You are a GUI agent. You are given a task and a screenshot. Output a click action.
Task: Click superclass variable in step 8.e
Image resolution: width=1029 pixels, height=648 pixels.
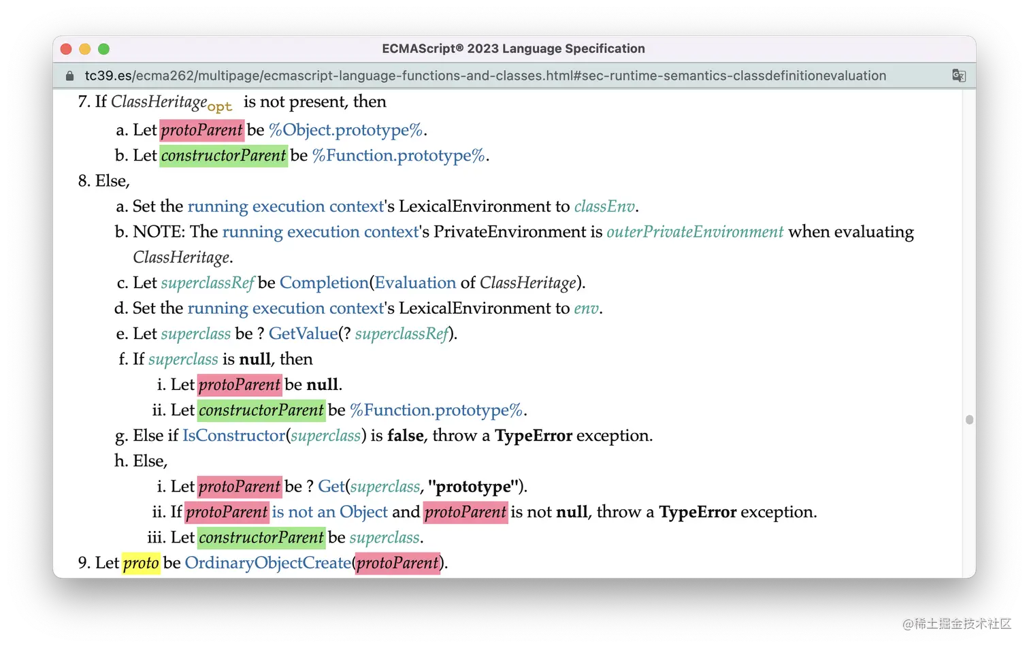196,334
